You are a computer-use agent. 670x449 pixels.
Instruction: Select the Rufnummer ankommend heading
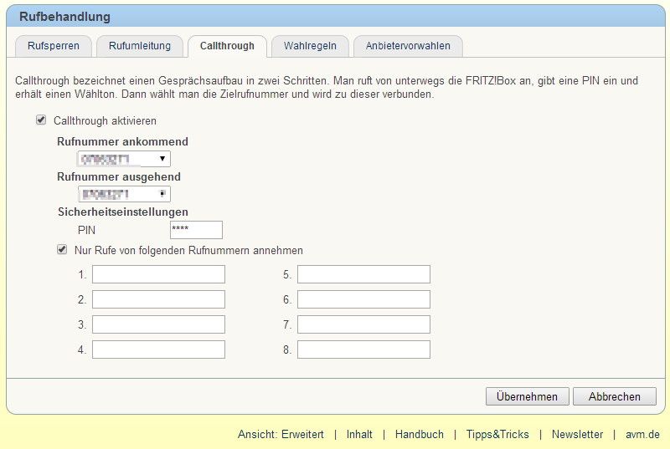[x=122, y=141]
